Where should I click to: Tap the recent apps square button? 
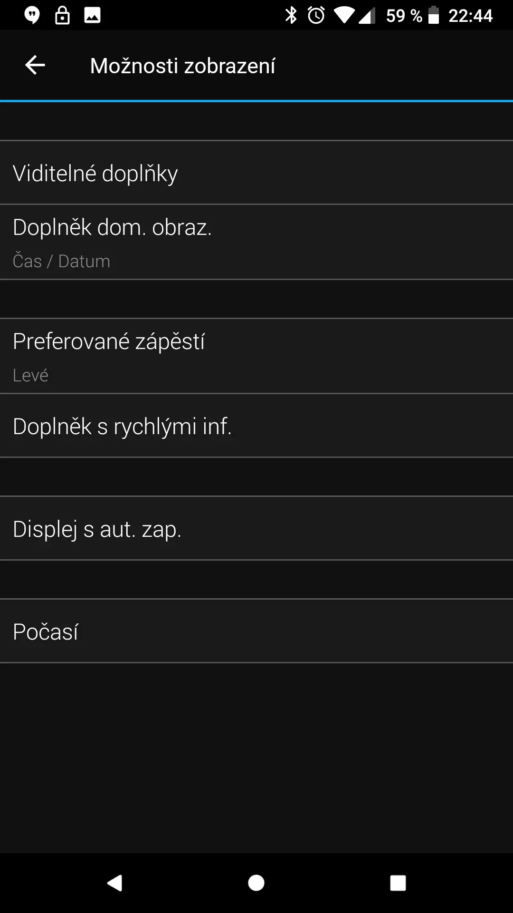pos(398,883)
